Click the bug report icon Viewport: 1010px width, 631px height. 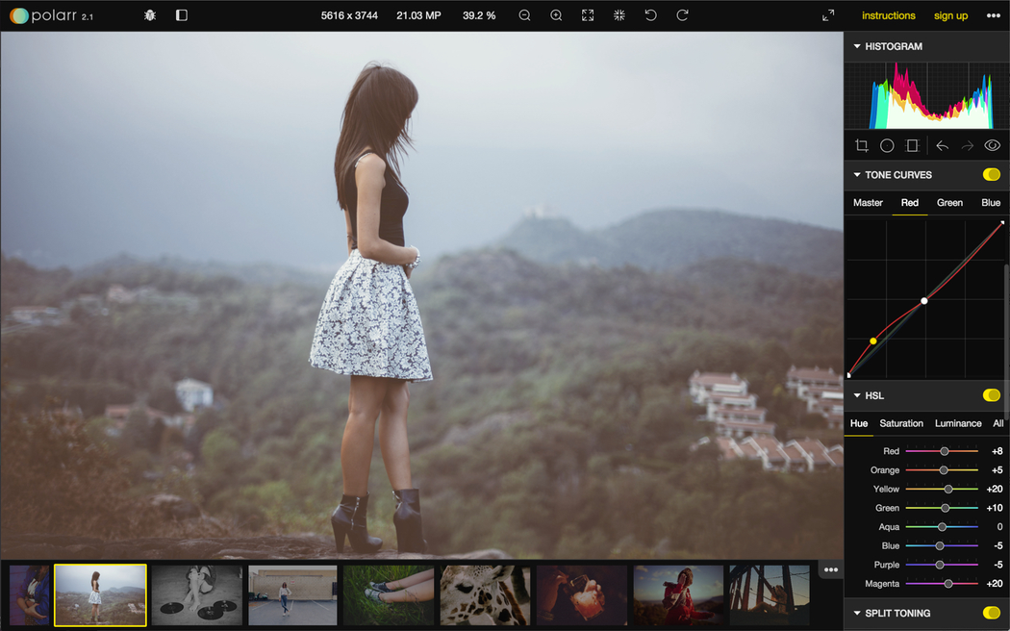point(150,15)
